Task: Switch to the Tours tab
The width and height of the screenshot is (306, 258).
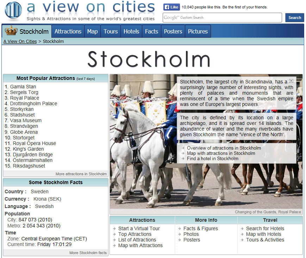Action: (111, 31)
